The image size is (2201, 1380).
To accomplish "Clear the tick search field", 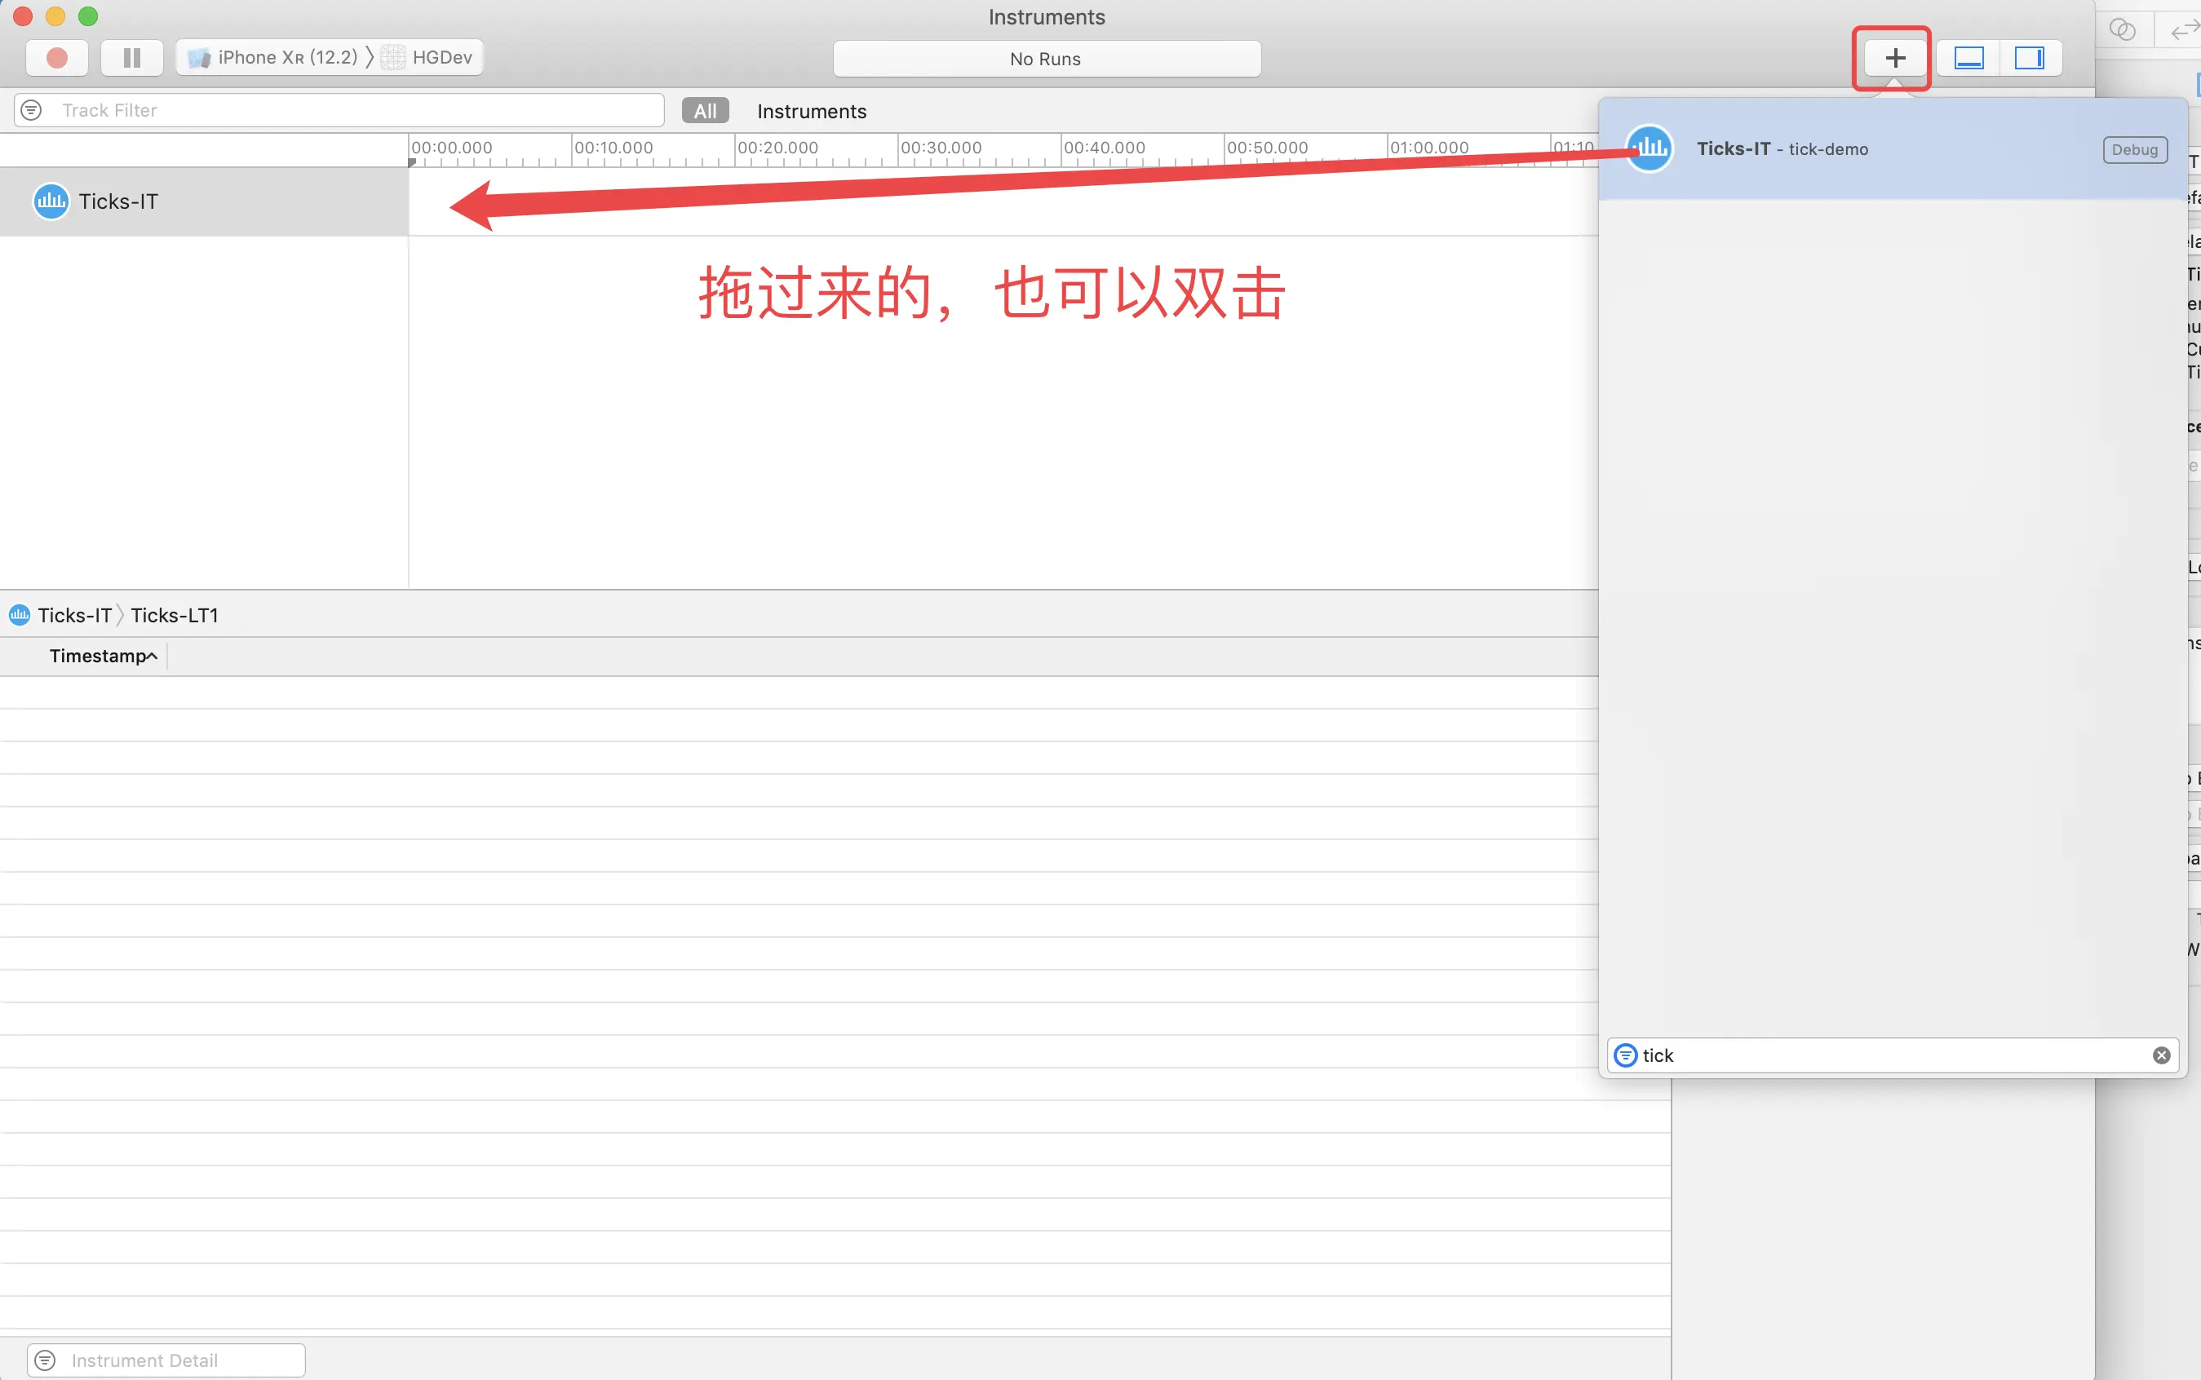I will 2161,1055.
